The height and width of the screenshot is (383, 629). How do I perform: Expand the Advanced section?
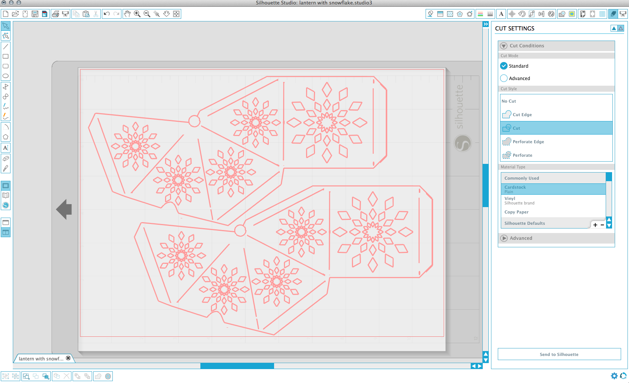[504, 238]
